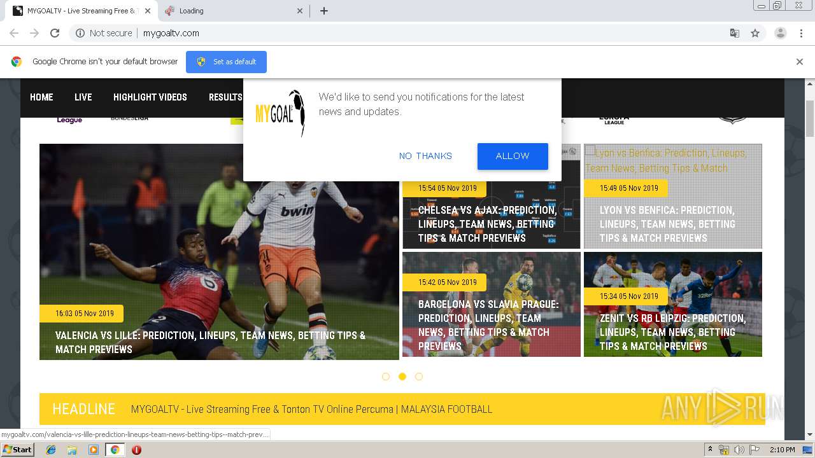Open Internet Explorer from taskbar
The height and width of the screenshot is (458, 815).
point(51,450)
